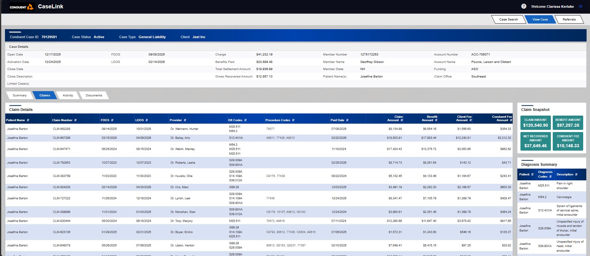
Task: Open the Case Search tab
Action: (x=508, y=20)
